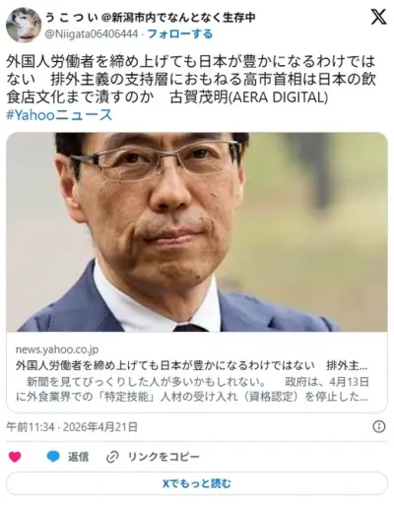
Task: Click the article description snippet
Action: click(x=192, y=390)
